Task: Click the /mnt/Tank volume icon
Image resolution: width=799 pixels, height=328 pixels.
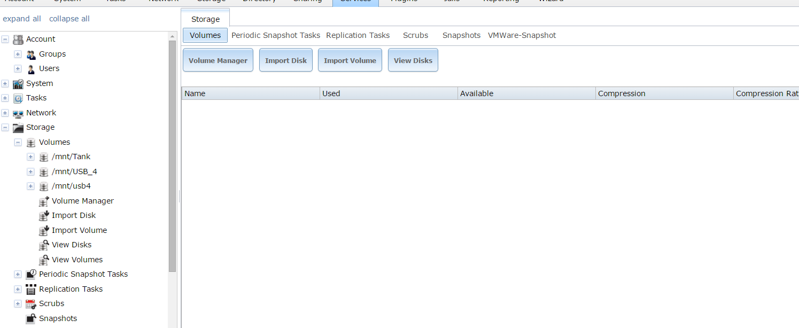Action: tap(44, 157)
